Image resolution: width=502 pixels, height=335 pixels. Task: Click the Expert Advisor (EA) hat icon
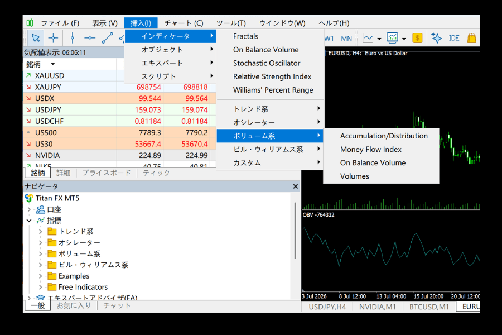click(40, 298)
